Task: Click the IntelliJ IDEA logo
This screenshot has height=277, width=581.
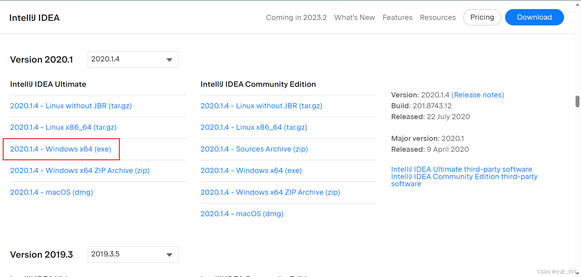Action: (x=34, y=18)
